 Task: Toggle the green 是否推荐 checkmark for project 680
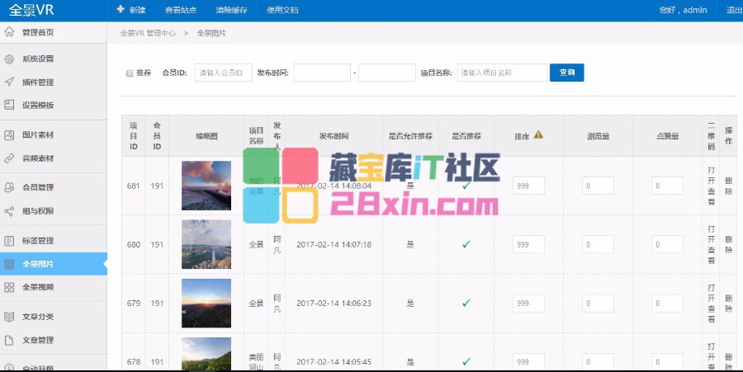coord(466,245)
